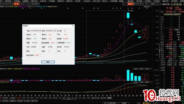Viewport: 184px width, 104px height.
Task: Click the fullscreen expand icon
Action: [x=158, y=4]
